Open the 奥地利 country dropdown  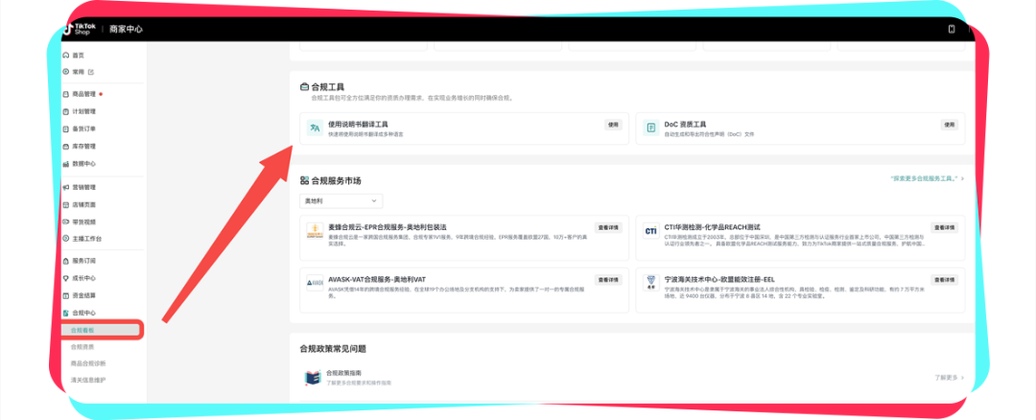341,200
